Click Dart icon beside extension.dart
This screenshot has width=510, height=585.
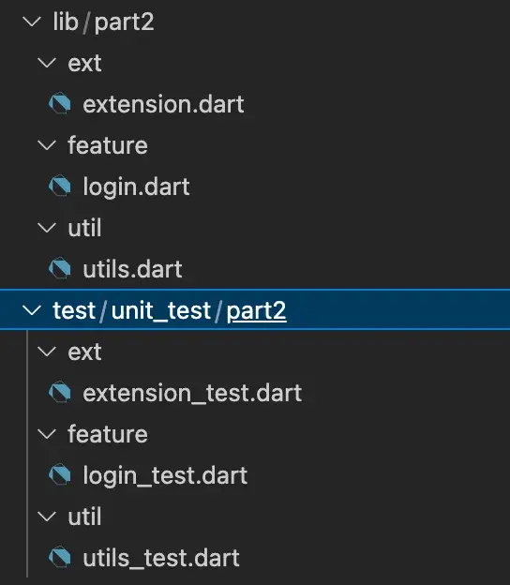tap(60, 103)
